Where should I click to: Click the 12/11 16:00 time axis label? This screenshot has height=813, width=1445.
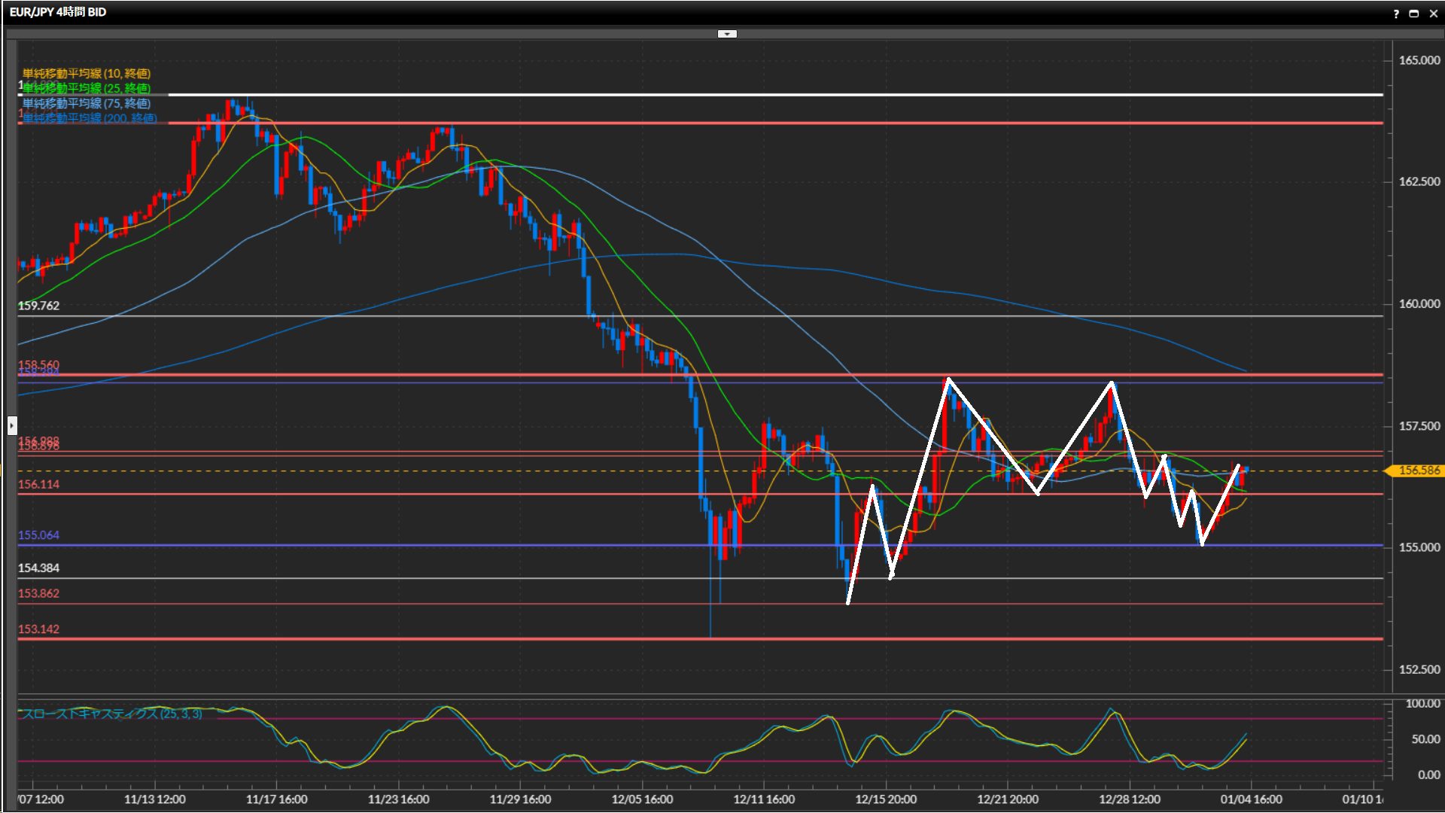coord(763,799)
